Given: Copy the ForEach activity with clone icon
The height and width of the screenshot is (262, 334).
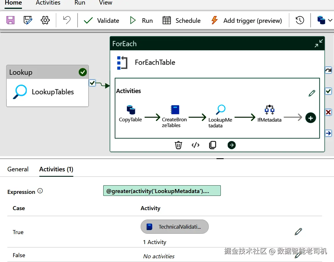Looking at the screenshot, I should [x=212, y=145].
